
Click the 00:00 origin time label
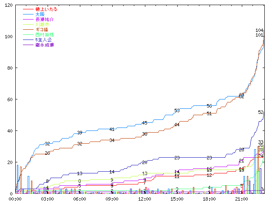tap(16, 198)
